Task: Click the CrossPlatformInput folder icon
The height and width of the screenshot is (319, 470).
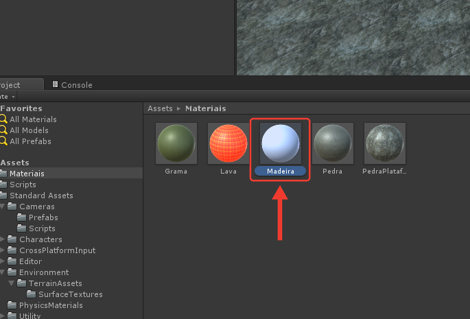Action: [12, 250]
